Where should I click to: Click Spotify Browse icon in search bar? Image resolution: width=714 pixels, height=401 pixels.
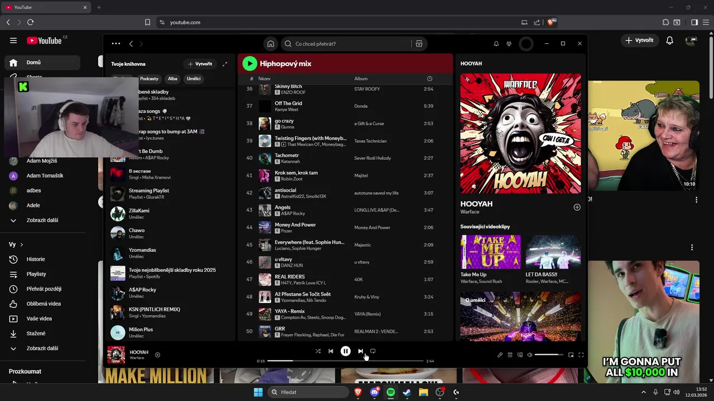pyautogui.click(x=419, y=43)
